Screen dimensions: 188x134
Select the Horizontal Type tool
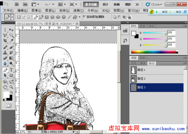point(11,70)
